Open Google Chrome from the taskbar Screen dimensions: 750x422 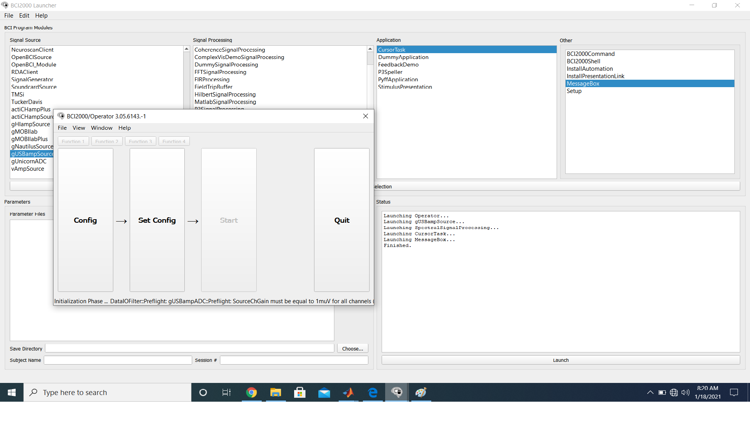point(252,392)
